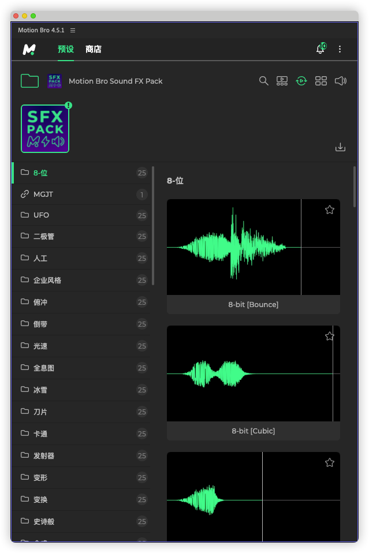
Task: Click the third waveform preview below 8-bit [Cubic]
Action: [x=254, y=496]
